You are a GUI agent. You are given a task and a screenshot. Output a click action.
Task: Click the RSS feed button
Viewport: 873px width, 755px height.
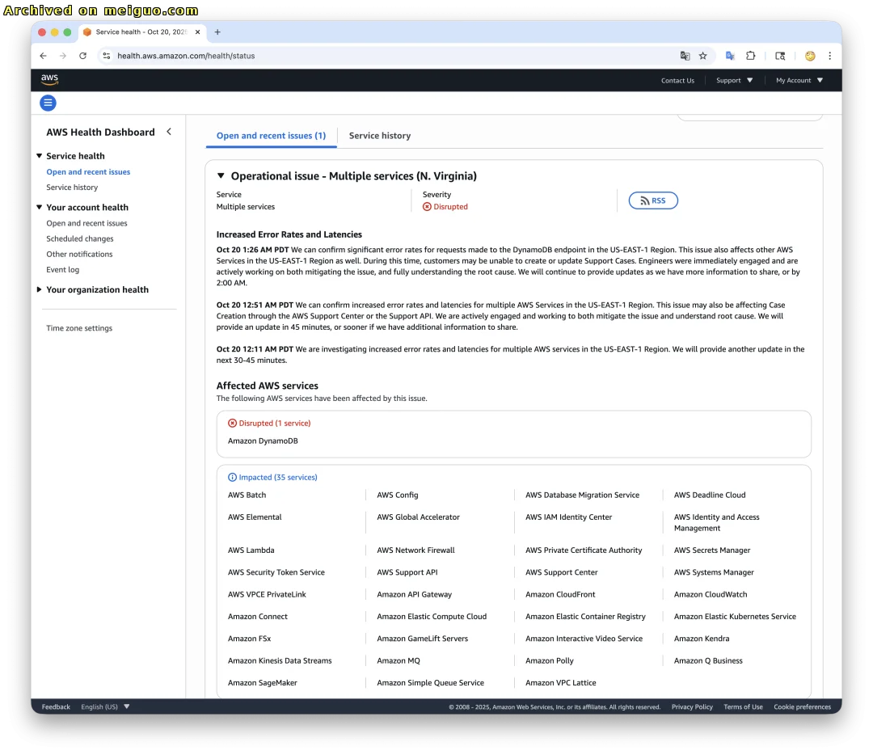coord(653,200)
